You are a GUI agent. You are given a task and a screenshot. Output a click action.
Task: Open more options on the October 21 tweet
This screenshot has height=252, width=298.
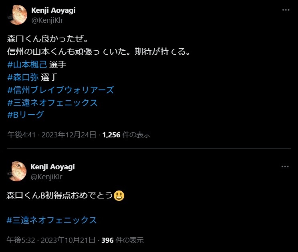coord(285,167)
